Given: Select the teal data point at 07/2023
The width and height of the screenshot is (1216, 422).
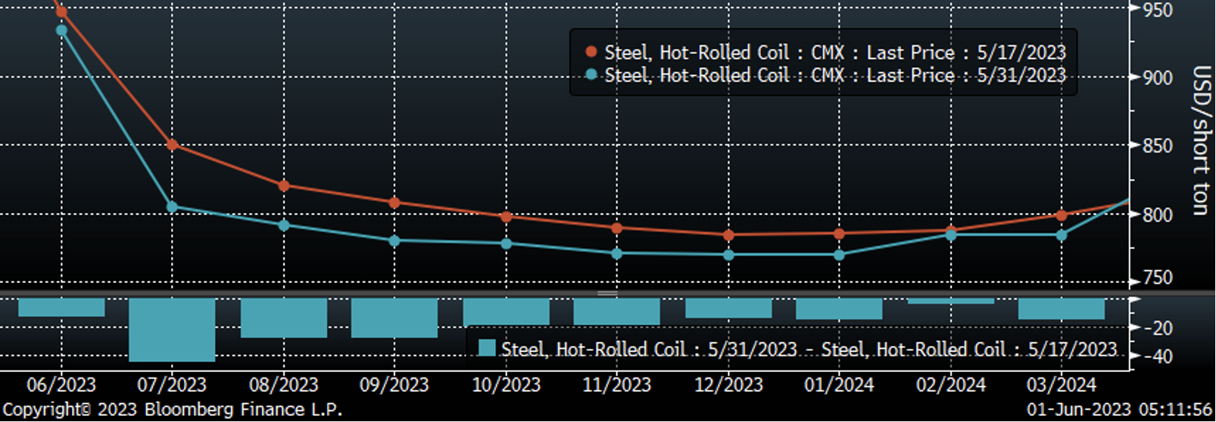Looking at the screenshot, I should coord(173,206).
